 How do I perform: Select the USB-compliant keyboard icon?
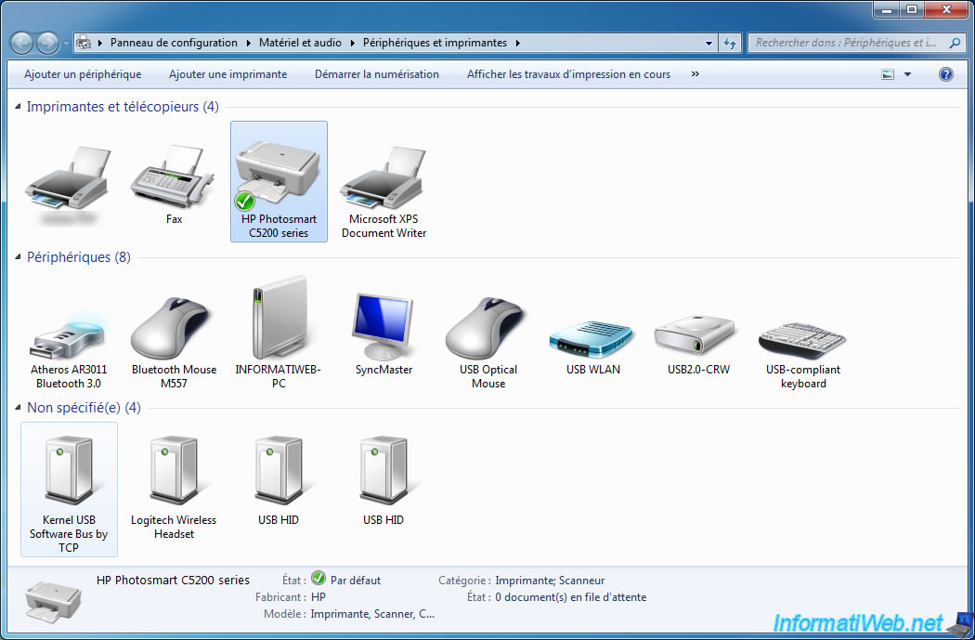[803, 340]
